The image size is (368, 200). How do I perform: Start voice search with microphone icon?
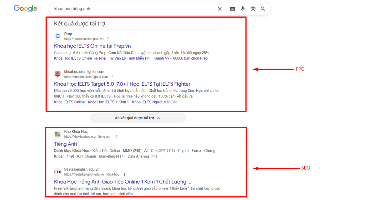(243, 9)
